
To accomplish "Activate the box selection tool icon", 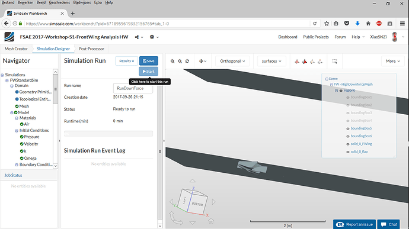I will coord(335,61).
